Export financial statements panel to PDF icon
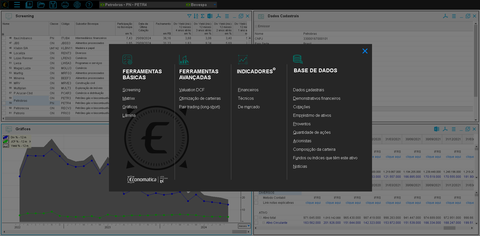The height and width of the screenshot is (236, 480). [445, 129]
